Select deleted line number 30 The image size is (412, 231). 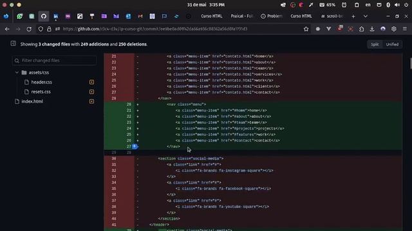[113, 158]
